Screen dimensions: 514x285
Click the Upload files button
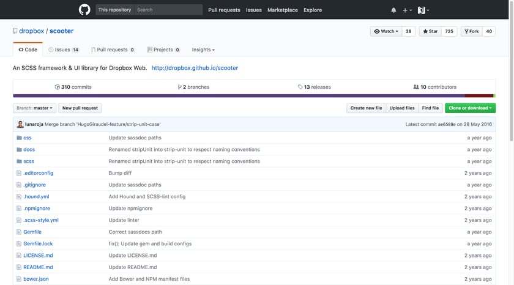[402, 108]
